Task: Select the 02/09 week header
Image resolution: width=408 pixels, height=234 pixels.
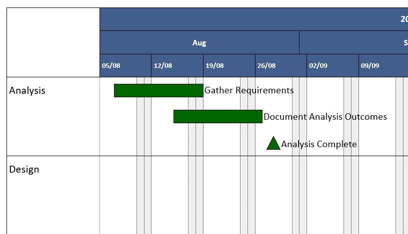Action: click(332, 65)
